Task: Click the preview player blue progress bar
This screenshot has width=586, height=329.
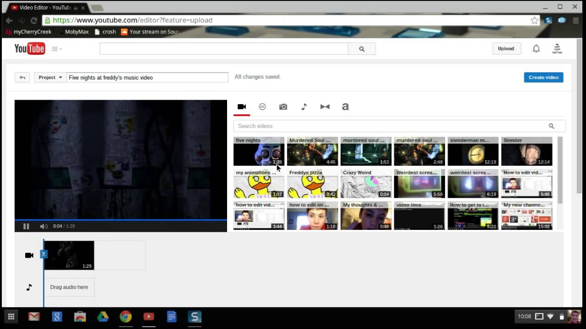Action: 121,220
